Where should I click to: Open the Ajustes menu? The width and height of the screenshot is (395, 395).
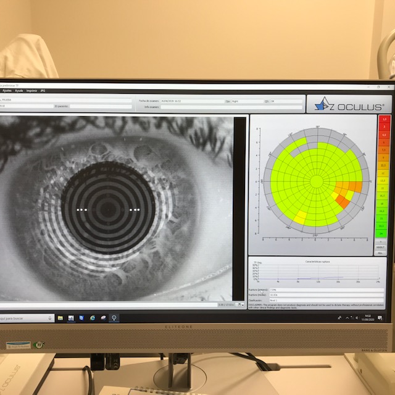pos(7,91)
